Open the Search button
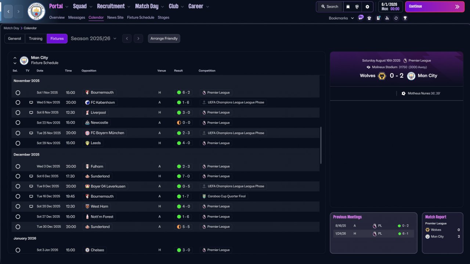The width and height of the screenshot is (470, 264). (330, 7)
